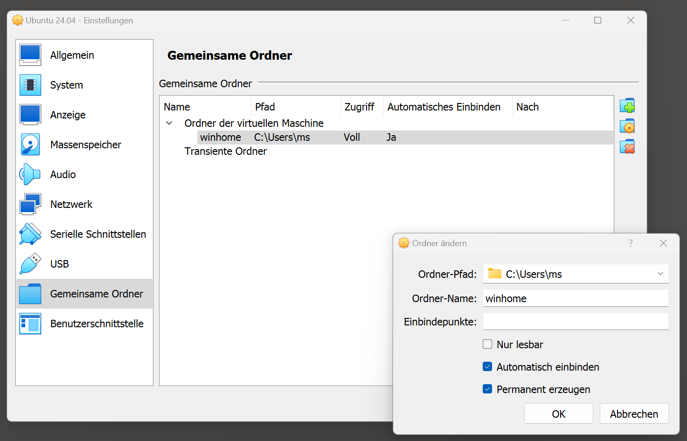Click the Ja auto-mount cell
This screenshot has width=687, height=441.
pyautogui.click(x=391, y=137)
